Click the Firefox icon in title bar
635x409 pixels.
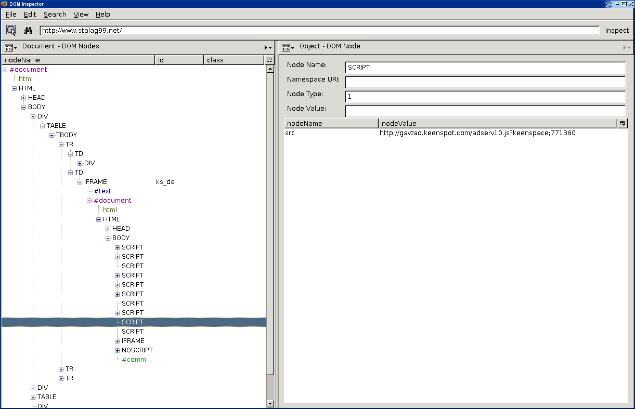click(4, 4)
